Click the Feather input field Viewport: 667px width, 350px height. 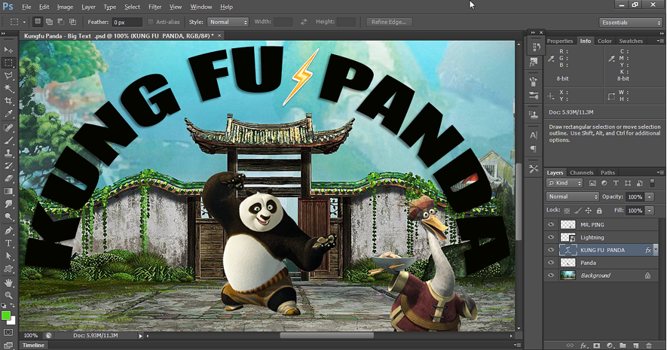pos(127,22)
